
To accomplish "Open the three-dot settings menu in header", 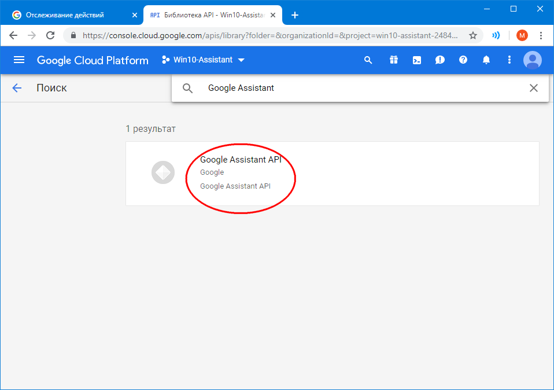I will coord(509,60).
